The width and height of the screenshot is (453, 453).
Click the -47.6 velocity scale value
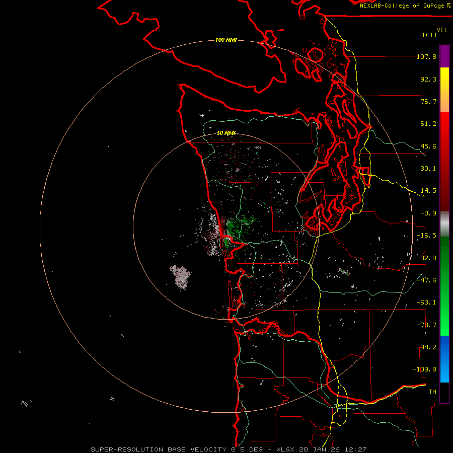tap(426, 280)
